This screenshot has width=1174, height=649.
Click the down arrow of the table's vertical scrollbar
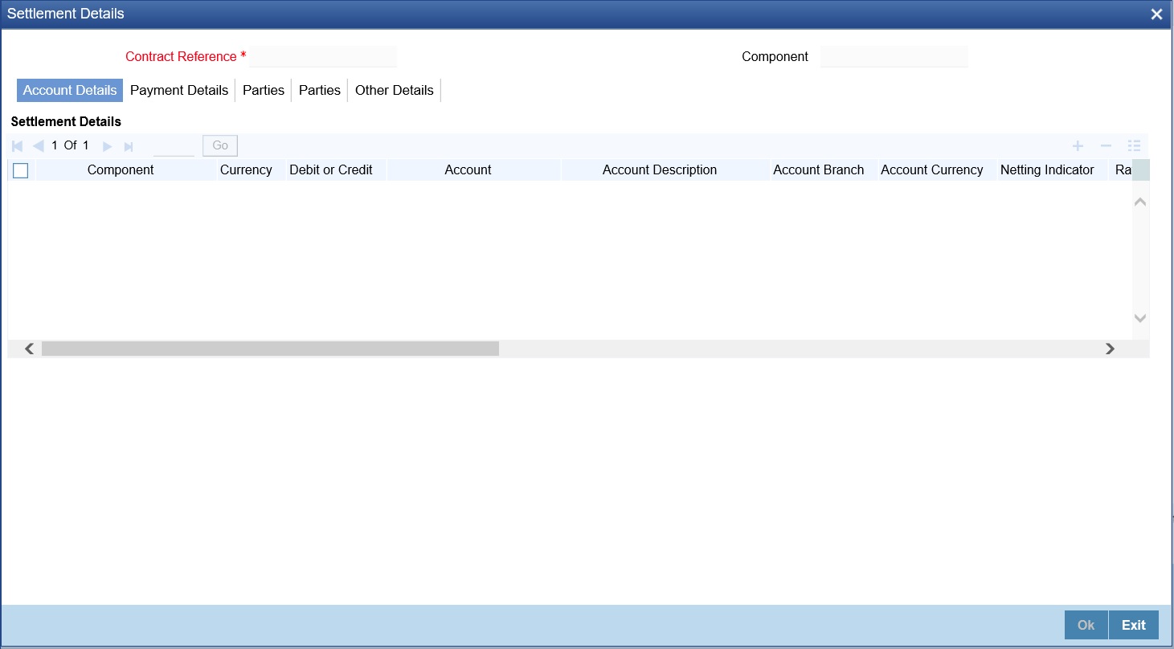(1139, 318)
